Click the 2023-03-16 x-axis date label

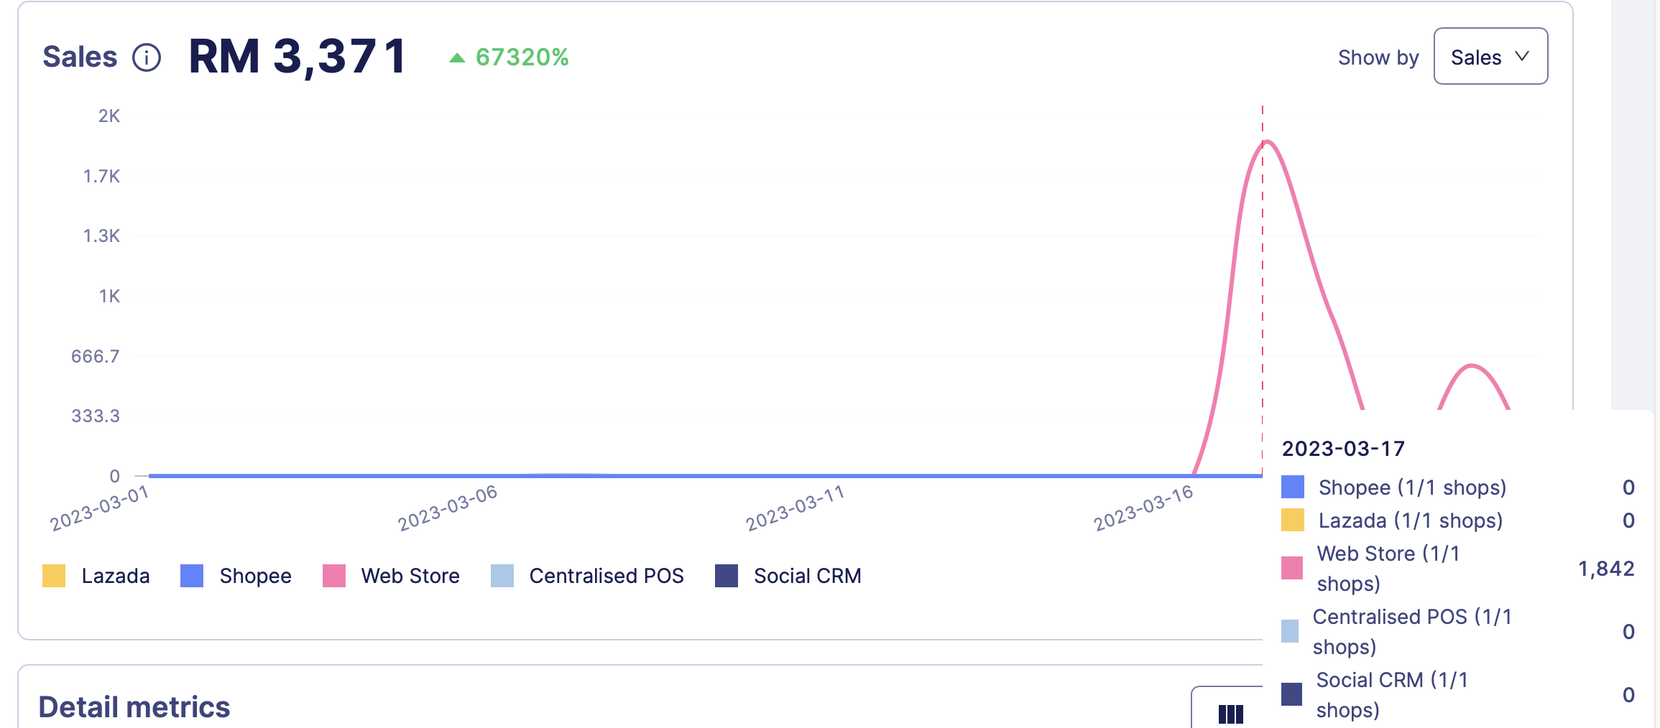tap(1143, 508)
